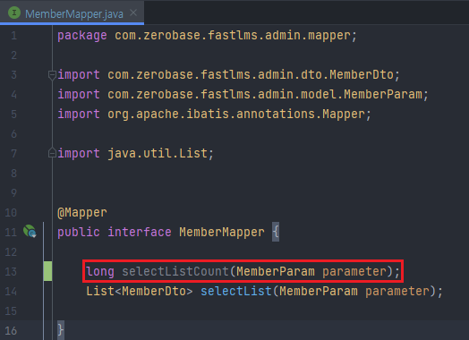Click line number 13 in the gutter

11,271
